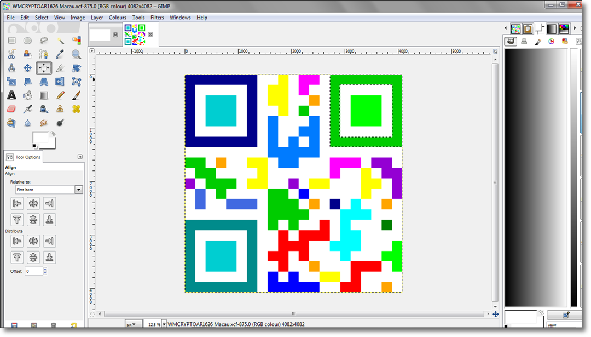Viewport: 591px width, 337px height.
Task: Click the Offset value field
Action: tap(34, 271)
